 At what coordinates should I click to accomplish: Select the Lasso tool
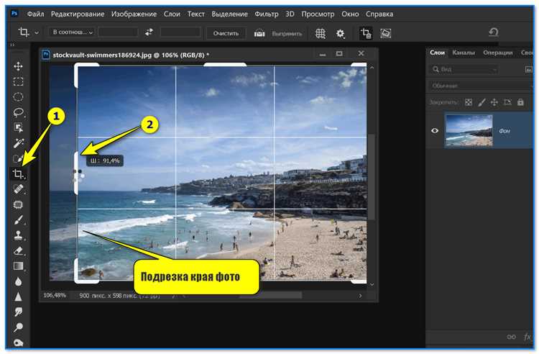pos(19,112)
